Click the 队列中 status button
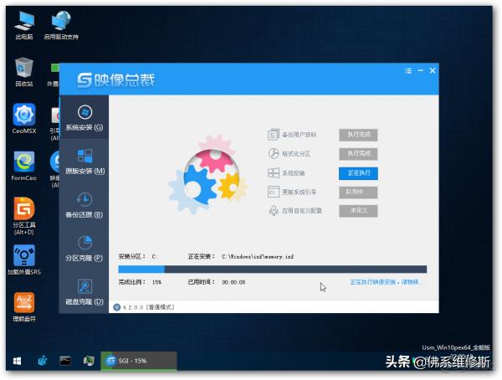 (358, 192)
